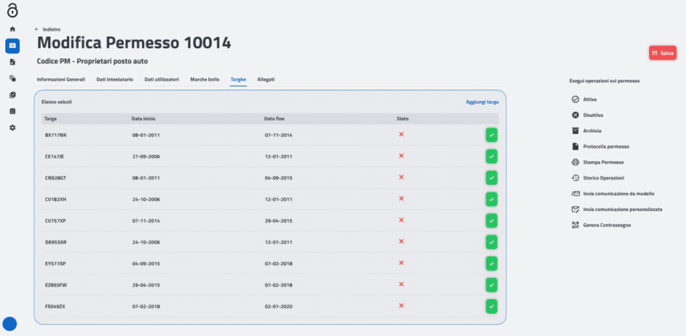Click the Archivia box icon

click(575, 131)
